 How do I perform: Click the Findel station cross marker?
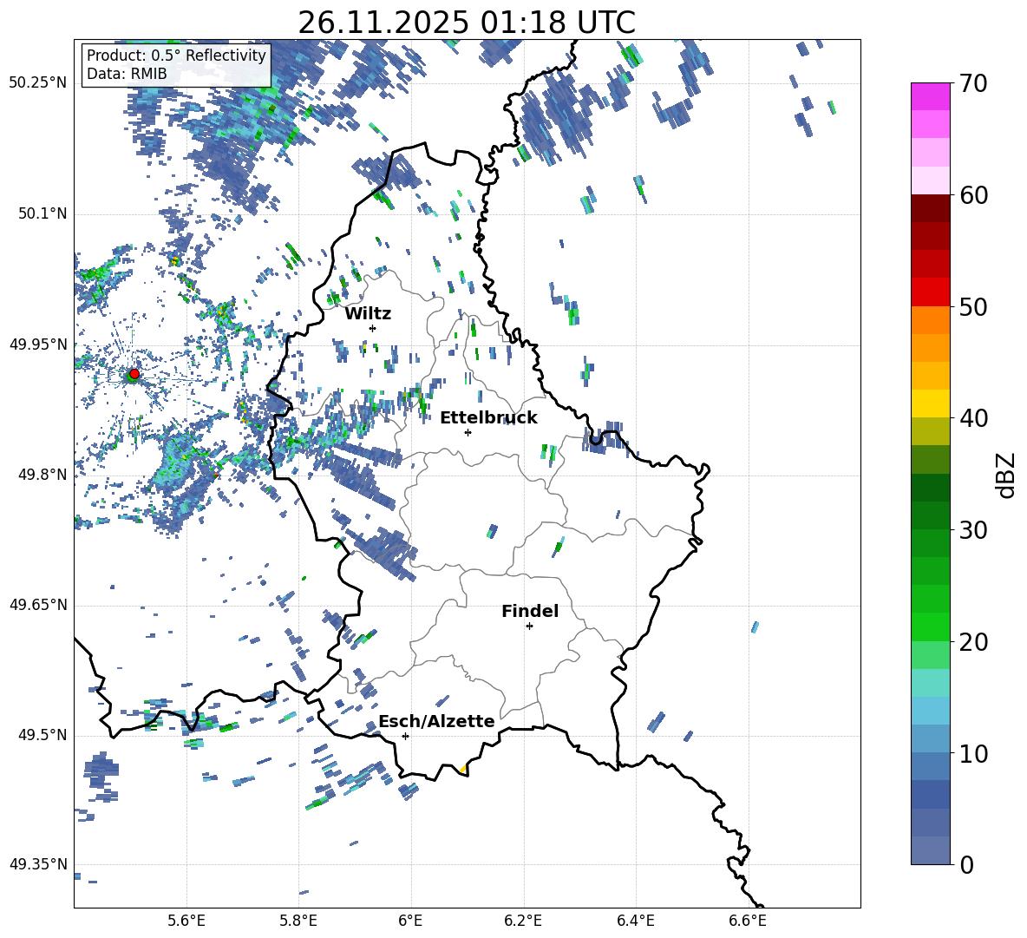coord(529,626)
